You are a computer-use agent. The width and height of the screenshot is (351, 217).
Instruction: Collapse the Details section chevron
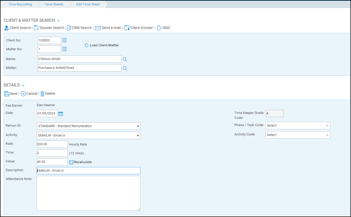(23, 85)
